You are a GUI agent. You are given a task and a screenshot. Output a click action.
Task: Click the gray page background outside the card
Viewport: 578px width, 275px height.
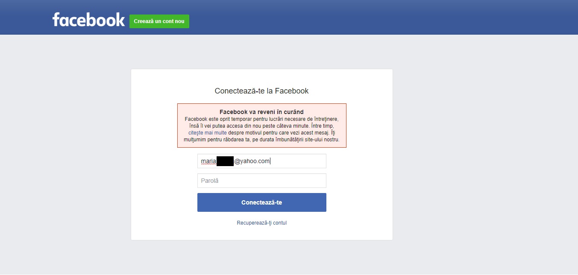[470, 149]
